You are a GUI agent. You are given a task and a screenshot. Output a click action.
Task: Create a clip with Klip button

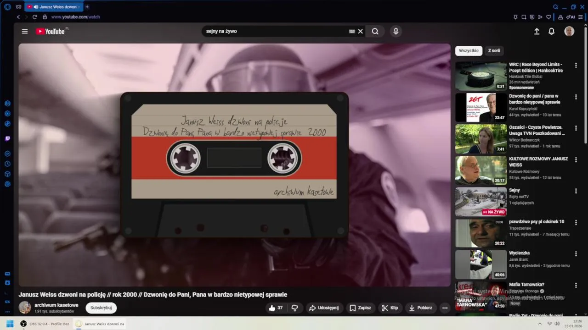390,308
